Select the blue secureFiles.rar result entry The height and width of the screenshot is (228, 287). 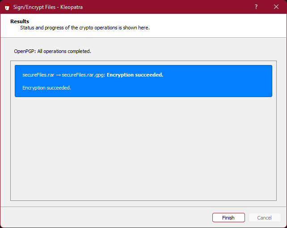coord(143,81)
